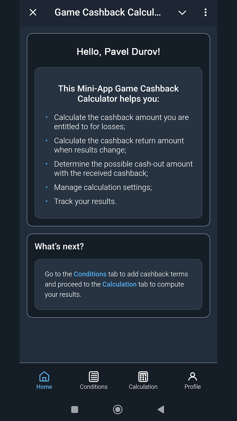Tap the Android recent apps square button
Screen dimensions: 237x421
75,409
